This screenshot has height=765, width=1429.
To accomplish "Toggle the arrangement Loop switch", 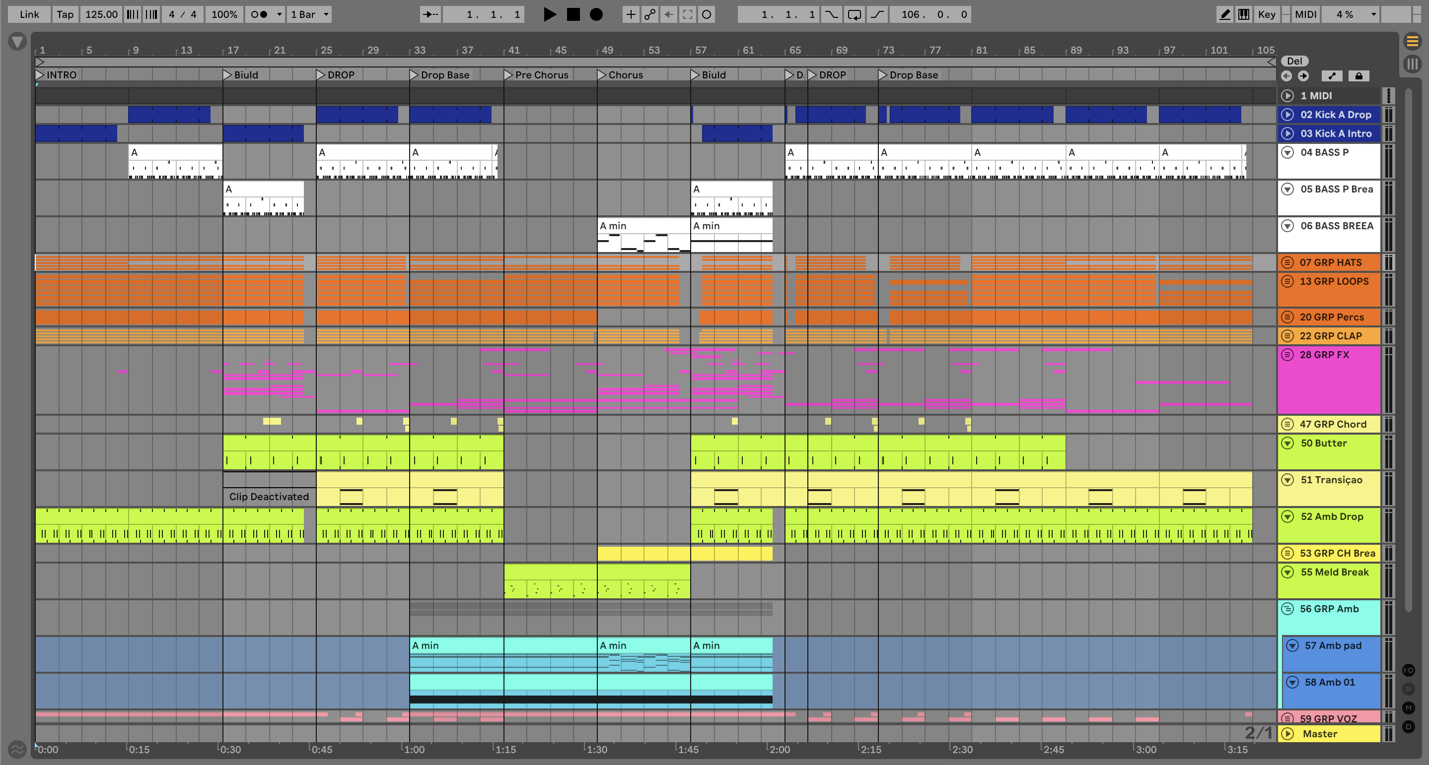I will 855,14.
